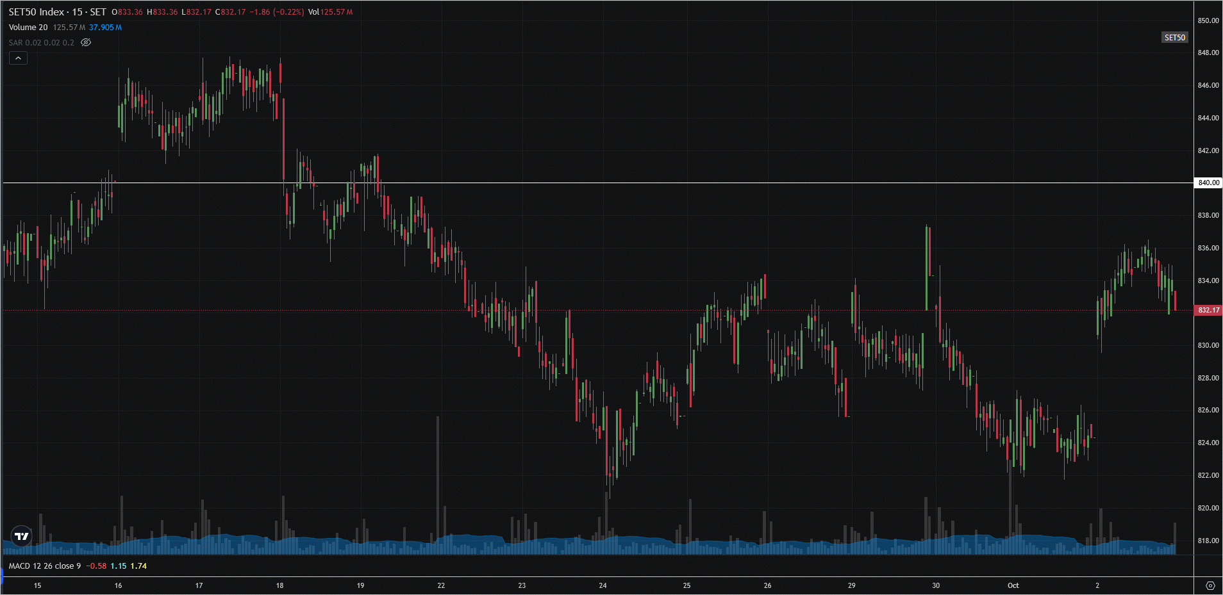The width and height of the screenshot is (1223, 595).
Task: Click the red 832.17 current price label
Action: (x=1208, y=310)
